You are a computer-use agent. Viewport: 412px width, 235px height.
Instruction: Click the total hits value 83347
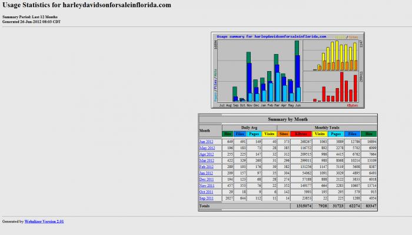point(371,206)
